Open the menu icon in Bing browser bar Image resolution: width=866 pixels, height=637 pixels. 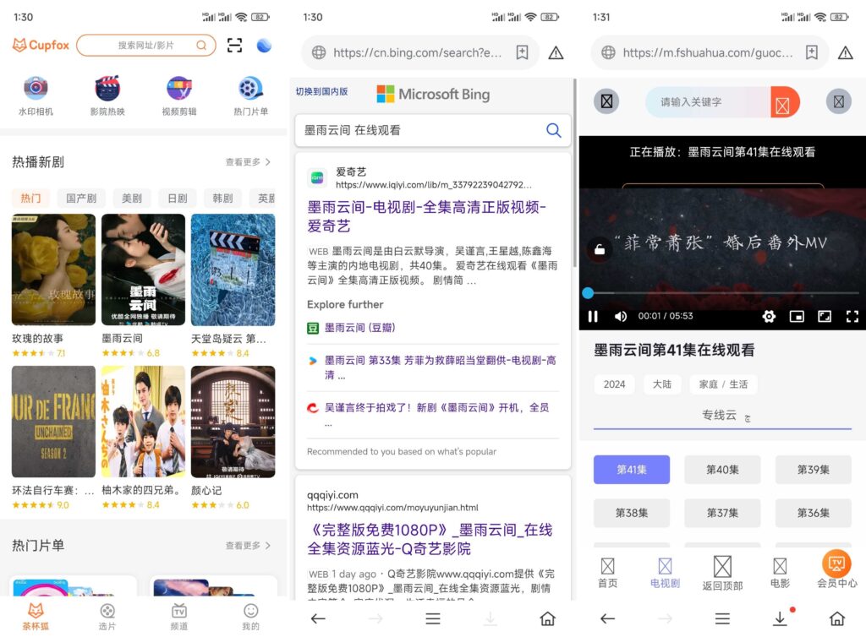pyautogui.click(x=433, y=618)
